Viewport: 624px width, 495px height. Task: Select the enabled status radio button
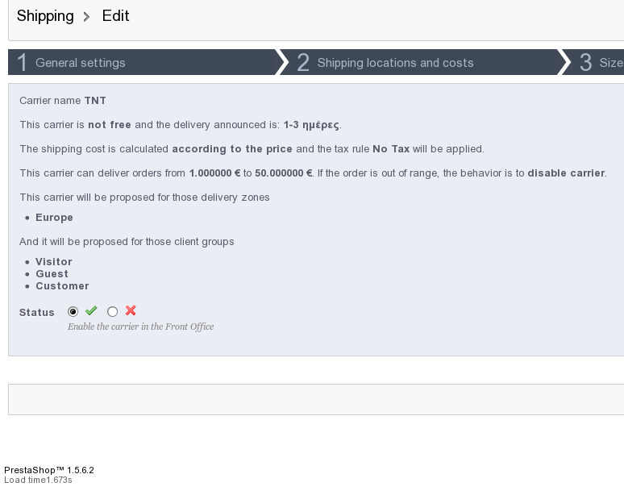coord(73,311)
